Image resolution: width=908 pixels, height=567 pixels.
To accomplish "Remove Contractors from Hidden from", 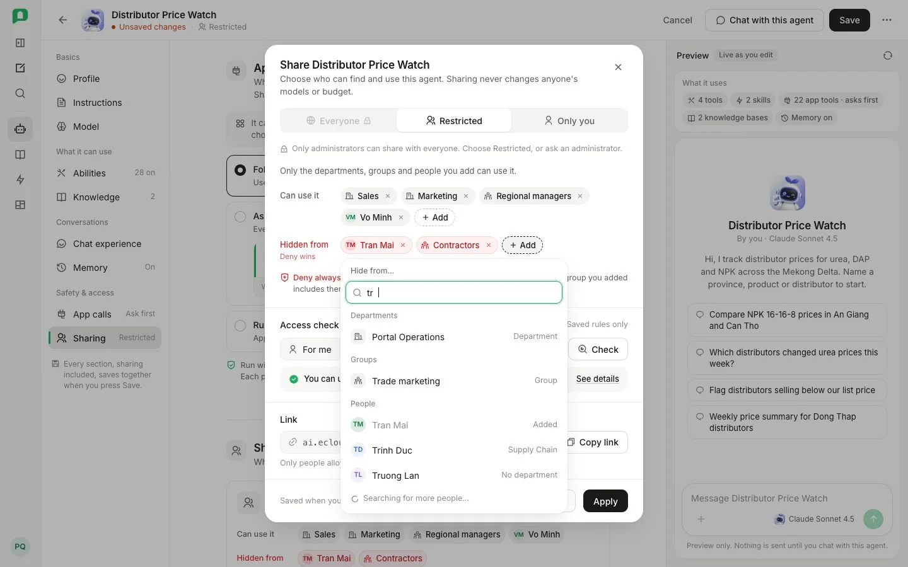I will click(489, 245).
